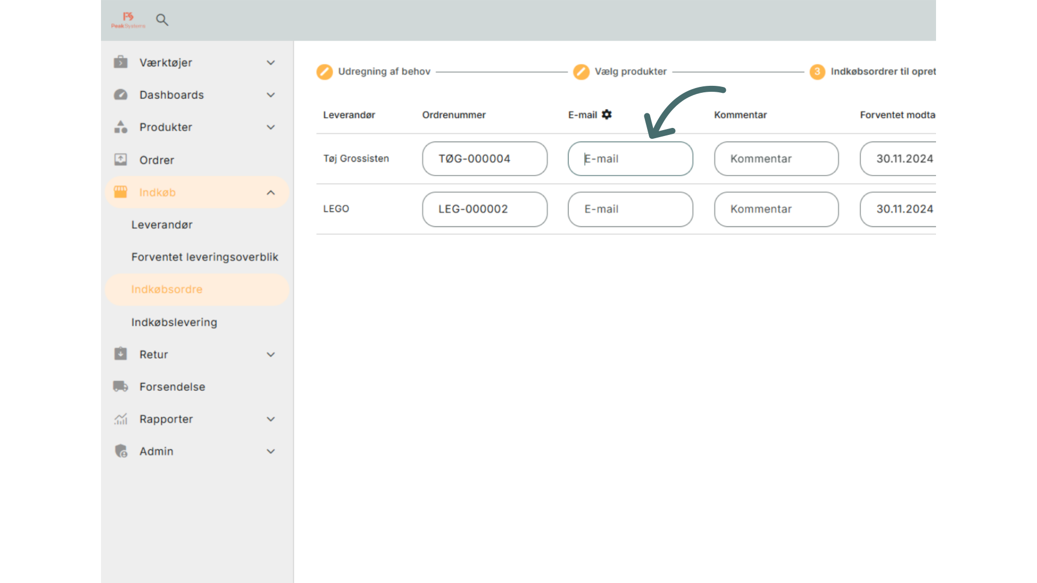Viewport: 1037px width, 583px height.
Task: Click the Rapporter chart icon
Action: click(x=120, y=419)
